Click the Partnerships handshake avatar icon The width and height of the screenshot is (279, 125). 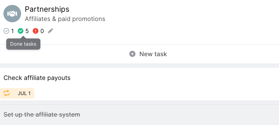click(12, 14)
